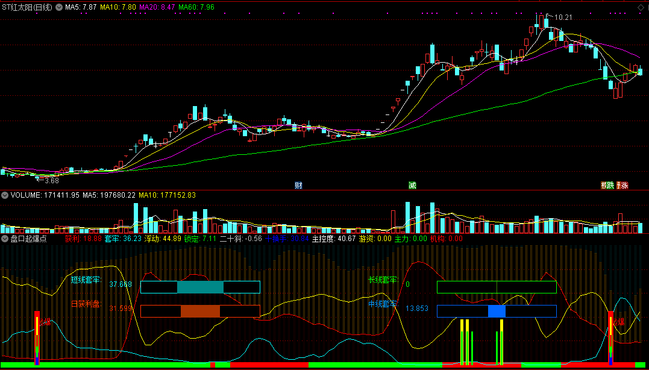Expand the VOLUME indicator dropdown chevron
649x370 pixels.
point(5,195)
